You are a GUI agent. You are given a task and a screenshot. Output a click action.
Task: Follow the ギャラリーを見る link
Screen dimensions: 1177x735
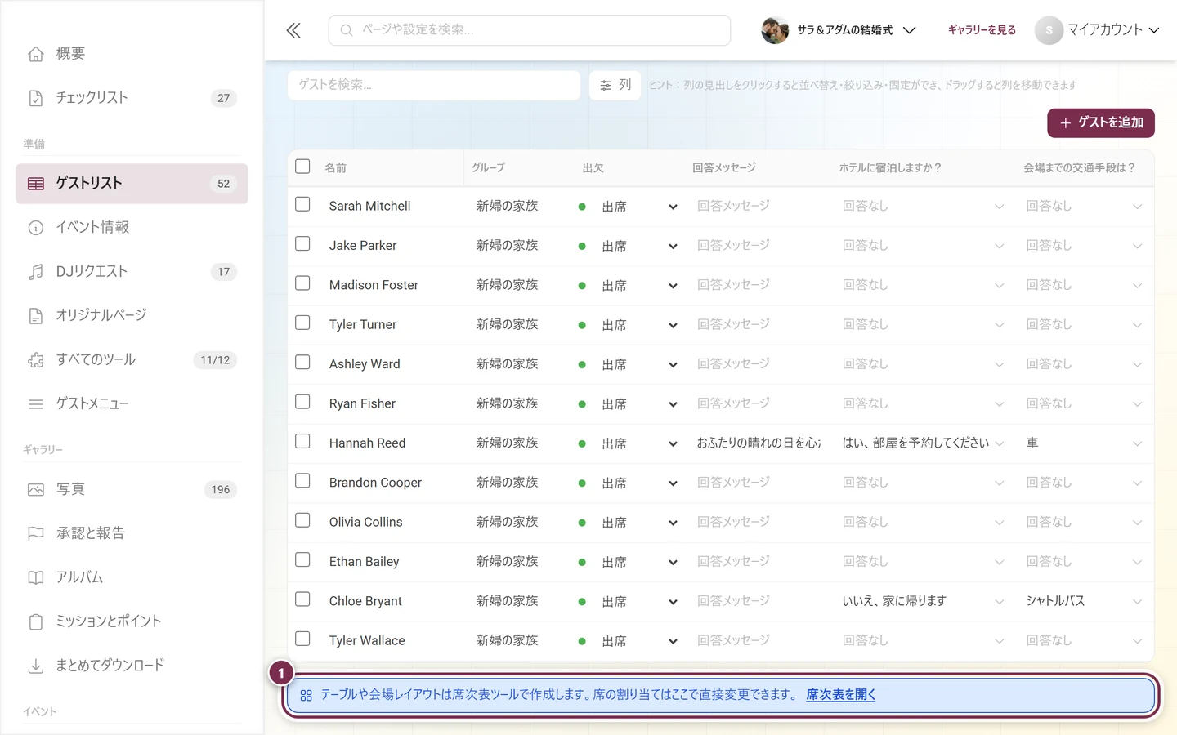tap(982, 30)
